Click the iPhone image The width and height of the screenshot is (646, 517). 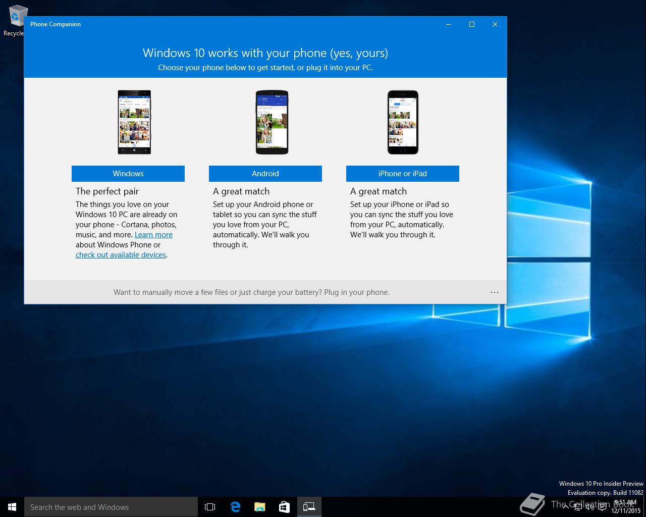[403, 122]
